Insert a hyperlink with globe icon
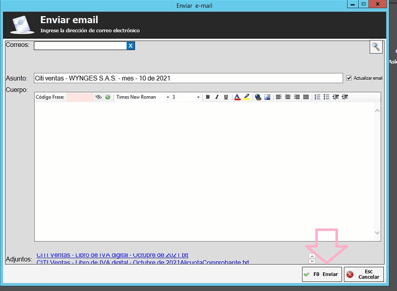 click(258, 97)
